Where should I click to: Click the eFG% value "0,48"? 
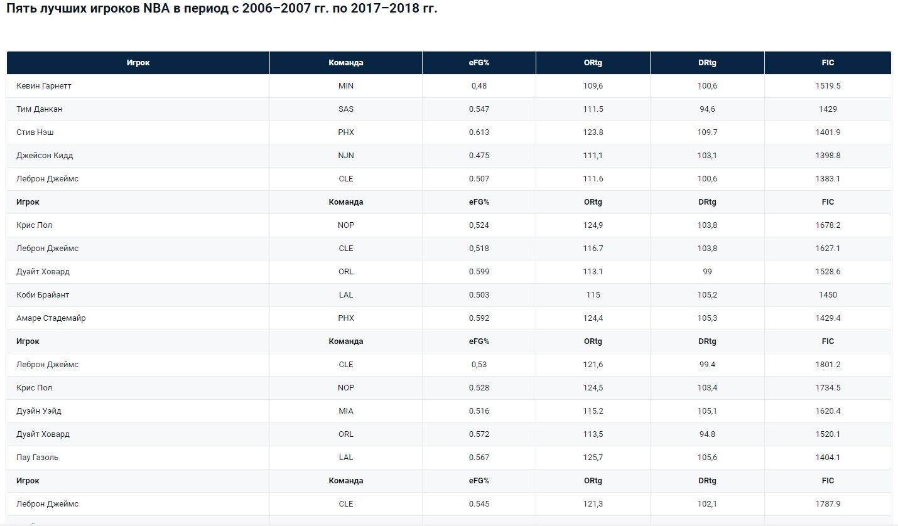(x=479, y=86)
